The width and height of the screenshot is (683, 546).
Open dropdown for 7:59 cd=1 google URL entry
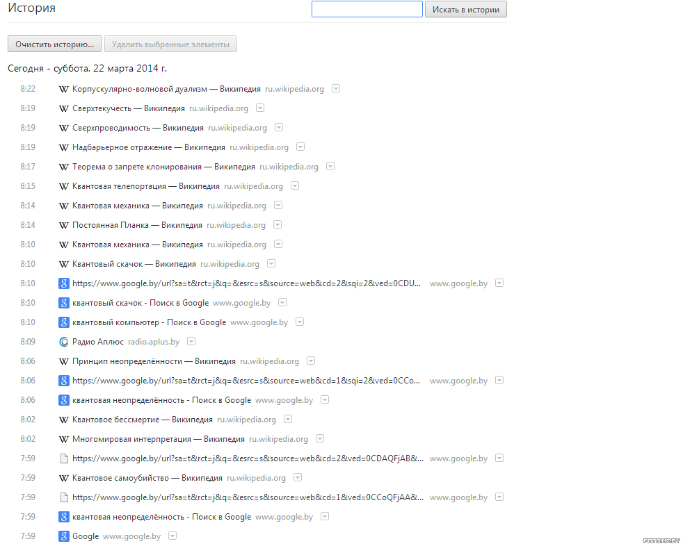(x=499, y=497)
